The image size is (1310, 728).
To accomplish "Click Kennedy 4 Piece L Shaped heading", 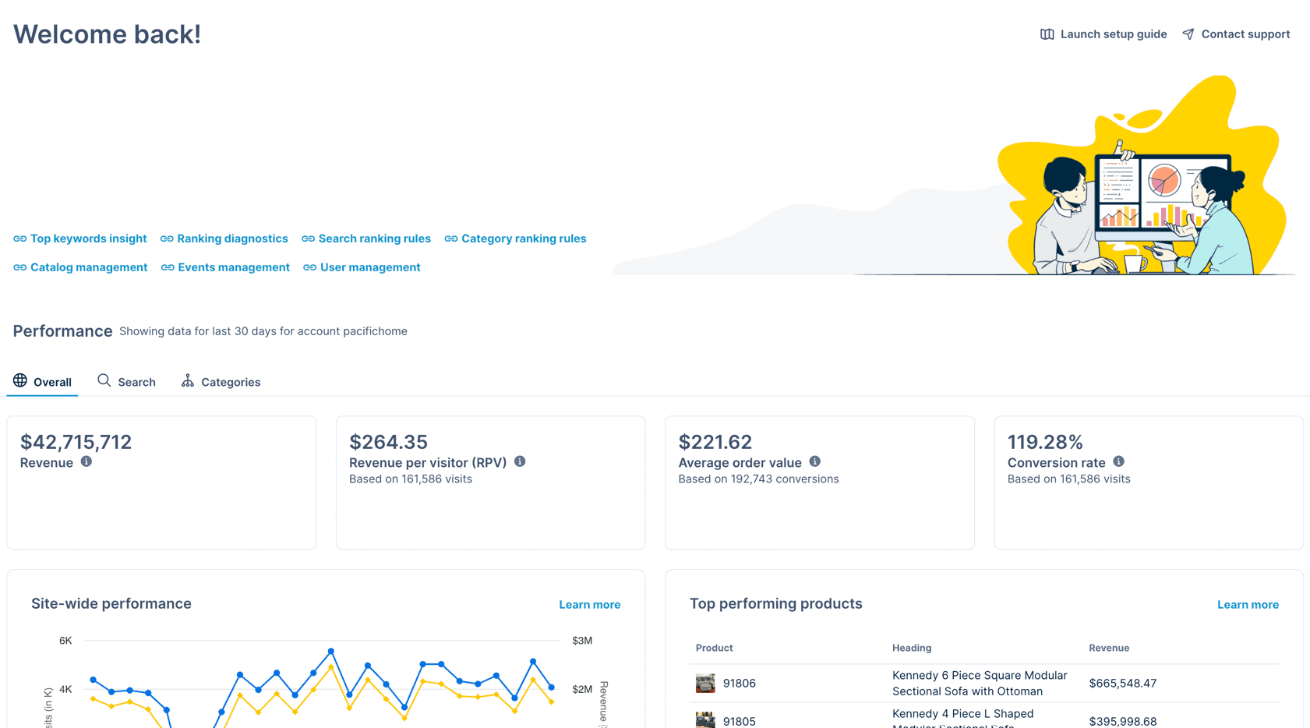I will (963, 719).
